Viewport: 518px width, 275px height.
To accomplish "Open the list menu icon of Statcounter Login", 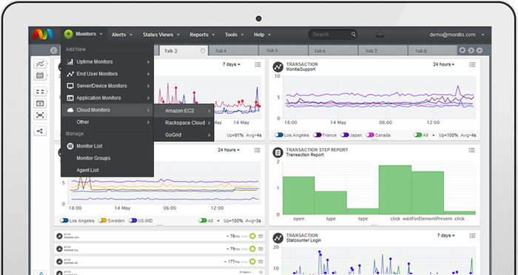I will click(472, 236).
